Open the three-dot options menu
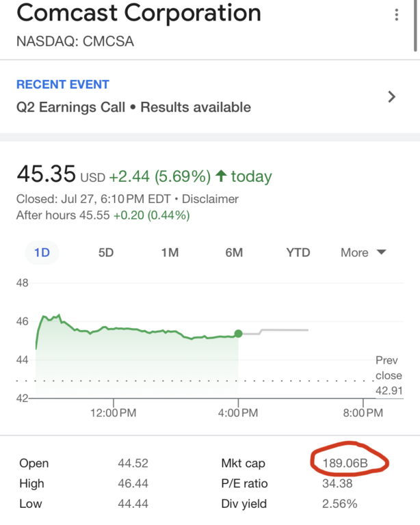This screenshot has width=420, height=525. pos(397,16)
